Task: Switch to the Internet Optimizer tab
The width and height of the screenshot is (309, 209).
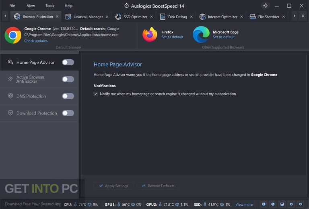Action: 222,17
